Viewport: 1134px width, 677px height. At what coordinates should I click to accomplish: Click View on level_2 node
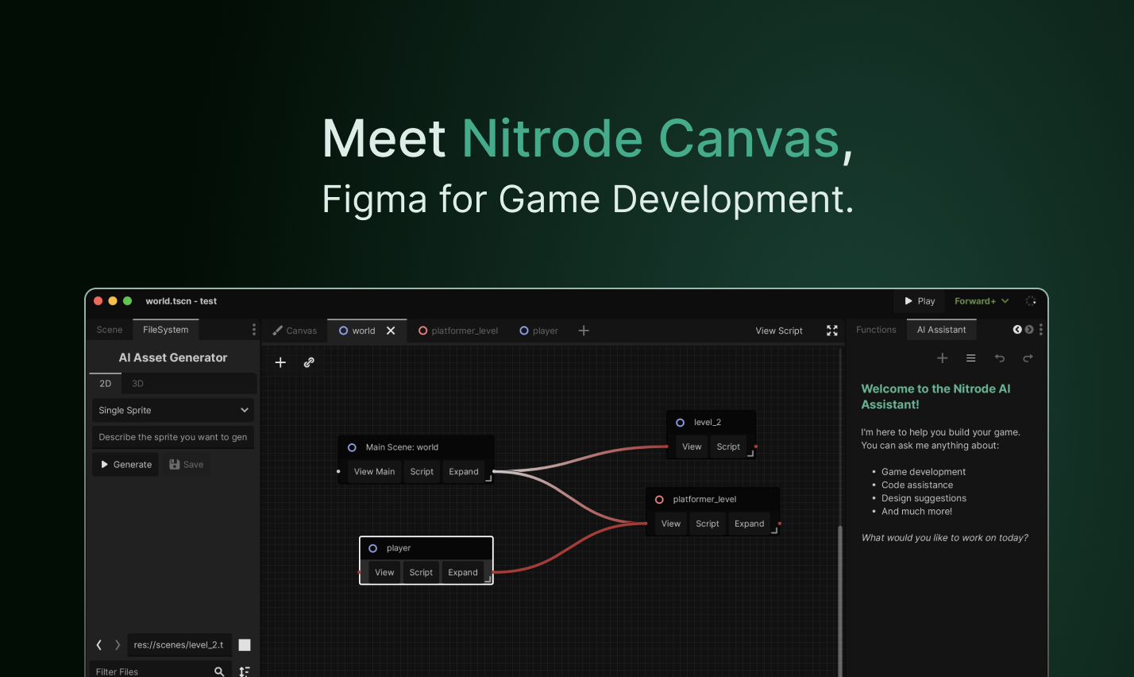(x=692, y=447)
